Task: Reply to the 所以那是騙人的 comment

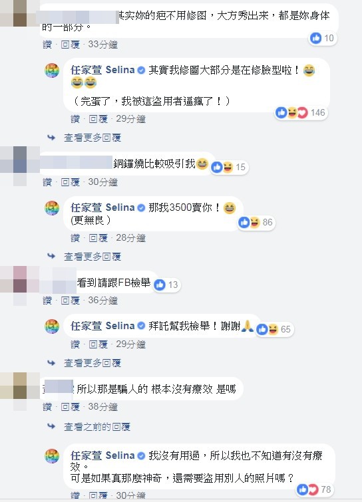Action: pyautogui.click(x=70, y=407)
